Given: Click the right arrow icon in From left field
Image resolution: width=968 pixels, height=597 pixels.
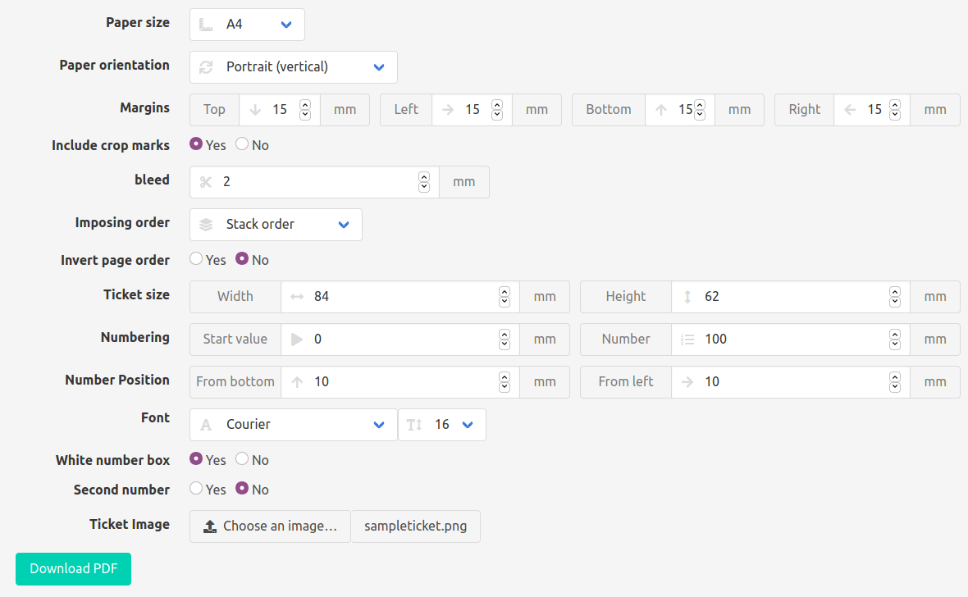Looking at the screenshot, I should [687, 382].
